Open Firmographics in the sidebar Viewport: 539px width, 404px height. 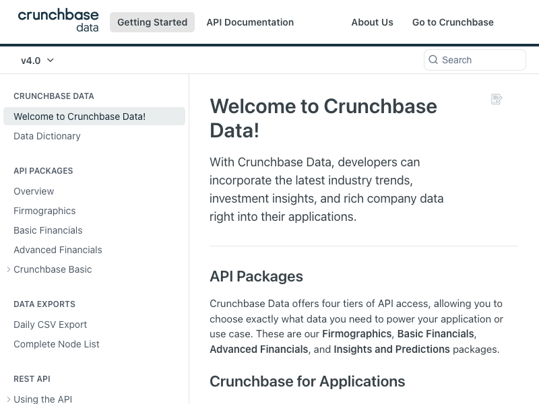(x=44, y=211)
